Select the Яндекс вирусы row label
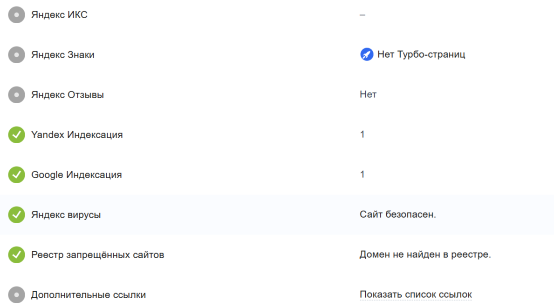This screenshot has height=307, width=554. point(66,215)
